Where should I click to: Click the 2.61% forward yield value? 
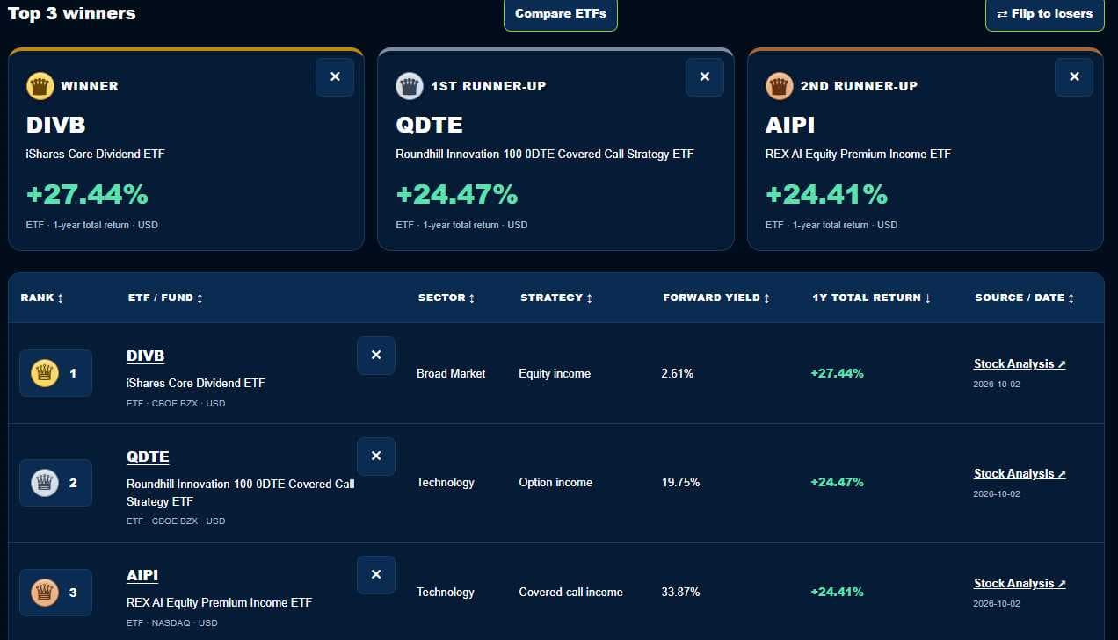pos(678,373)
